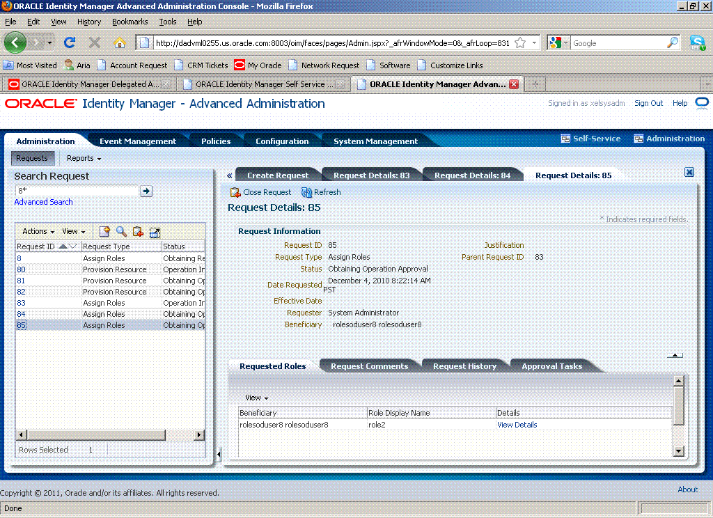
Task: Click the Firefox Reload page icon
Action: pyautogui.click(x=69, y=42)
